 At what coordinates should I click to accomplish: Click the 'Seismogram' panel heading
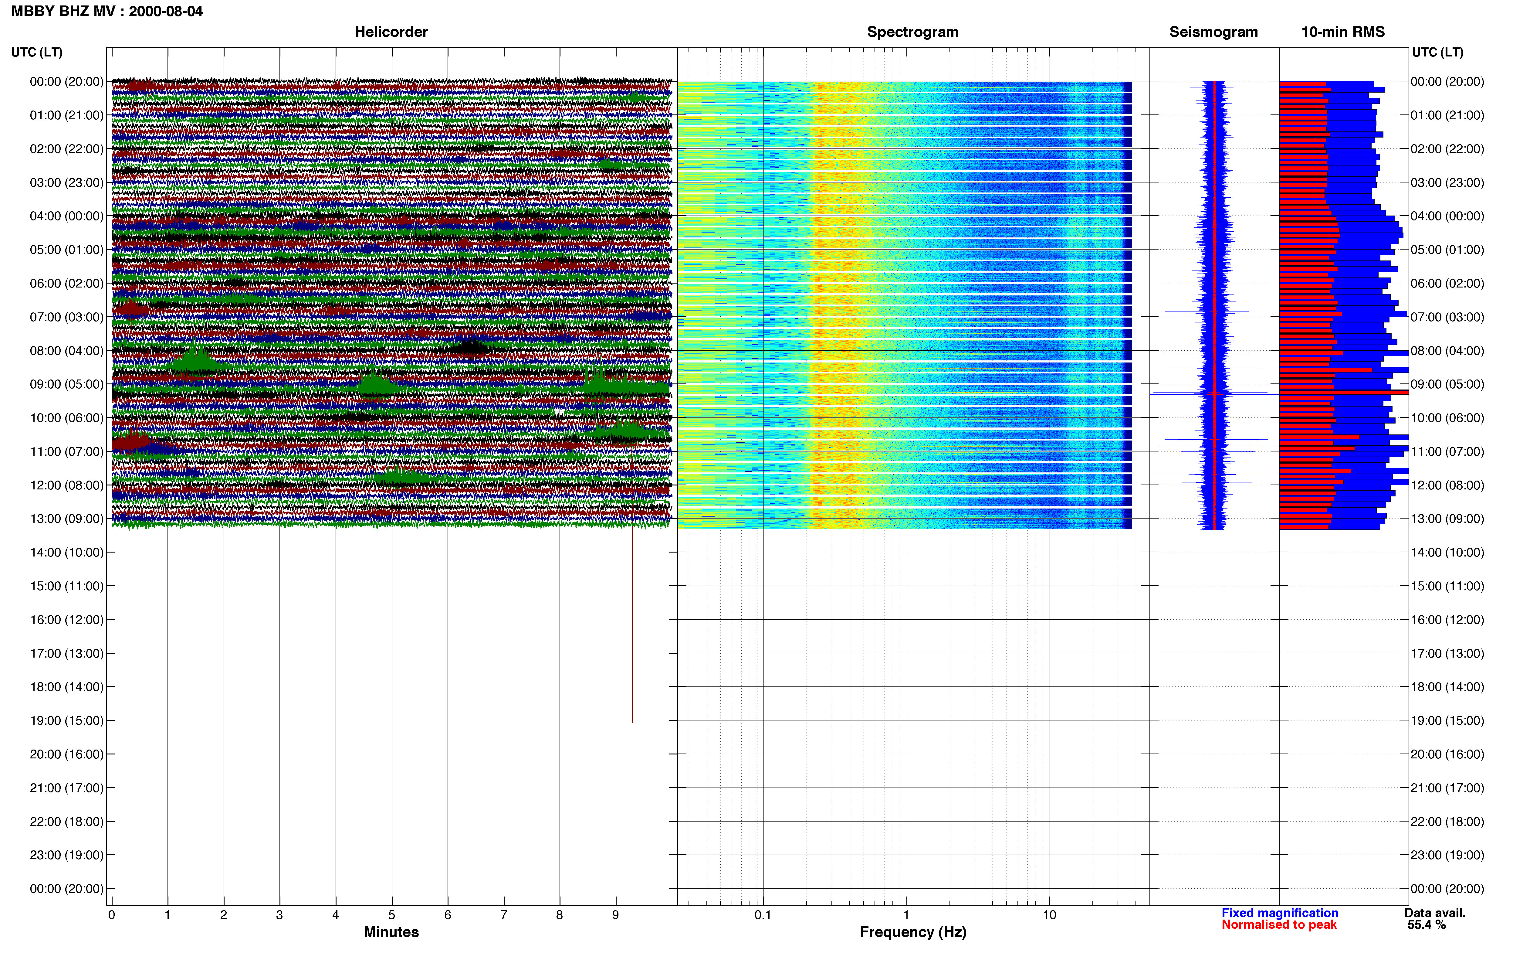[x=1213, y=32]
